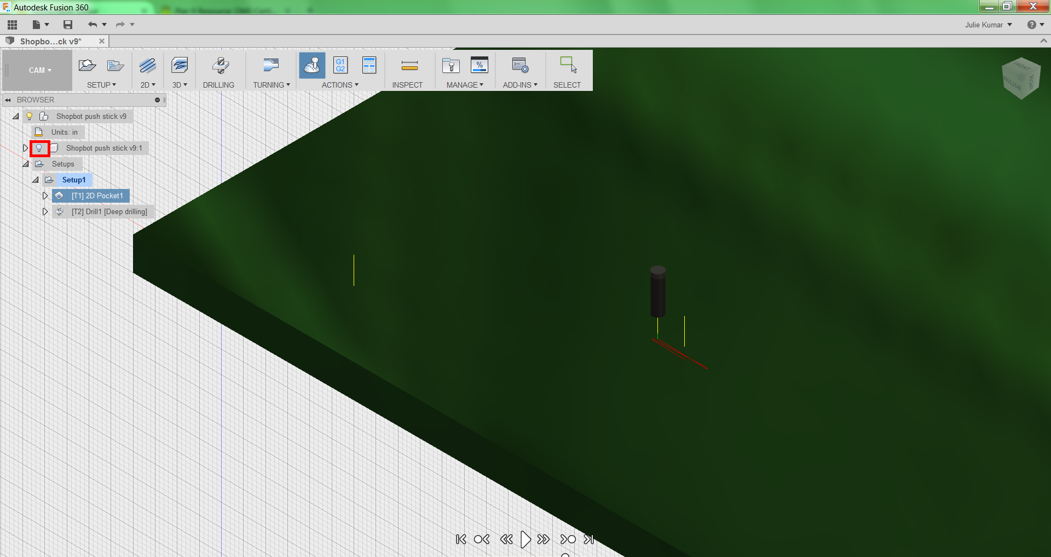Redo the last undone action

[120, 25]
